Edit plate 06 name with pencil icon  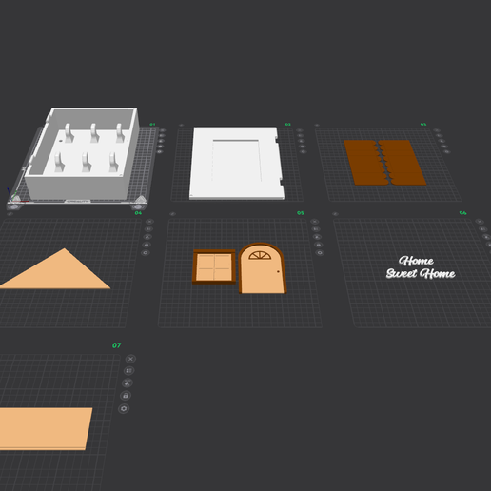point(335,214)
